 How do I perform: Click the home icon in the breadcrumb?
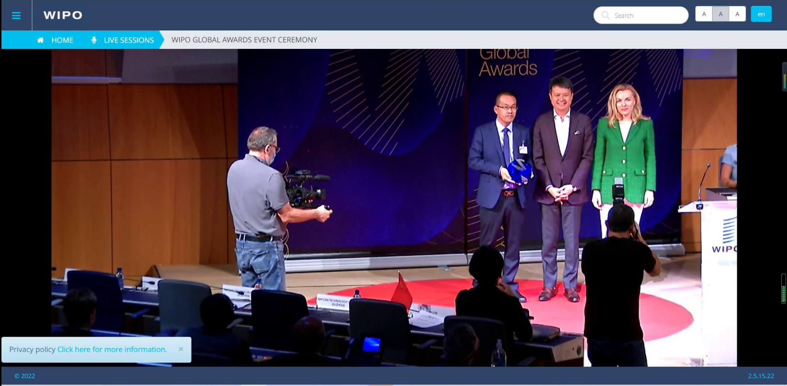(41, 40)
